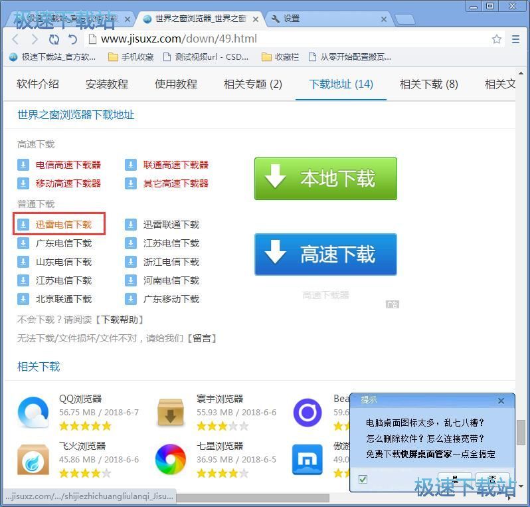Click the address bar URL field
Screen dimensions: 530x507
(288, 39)
